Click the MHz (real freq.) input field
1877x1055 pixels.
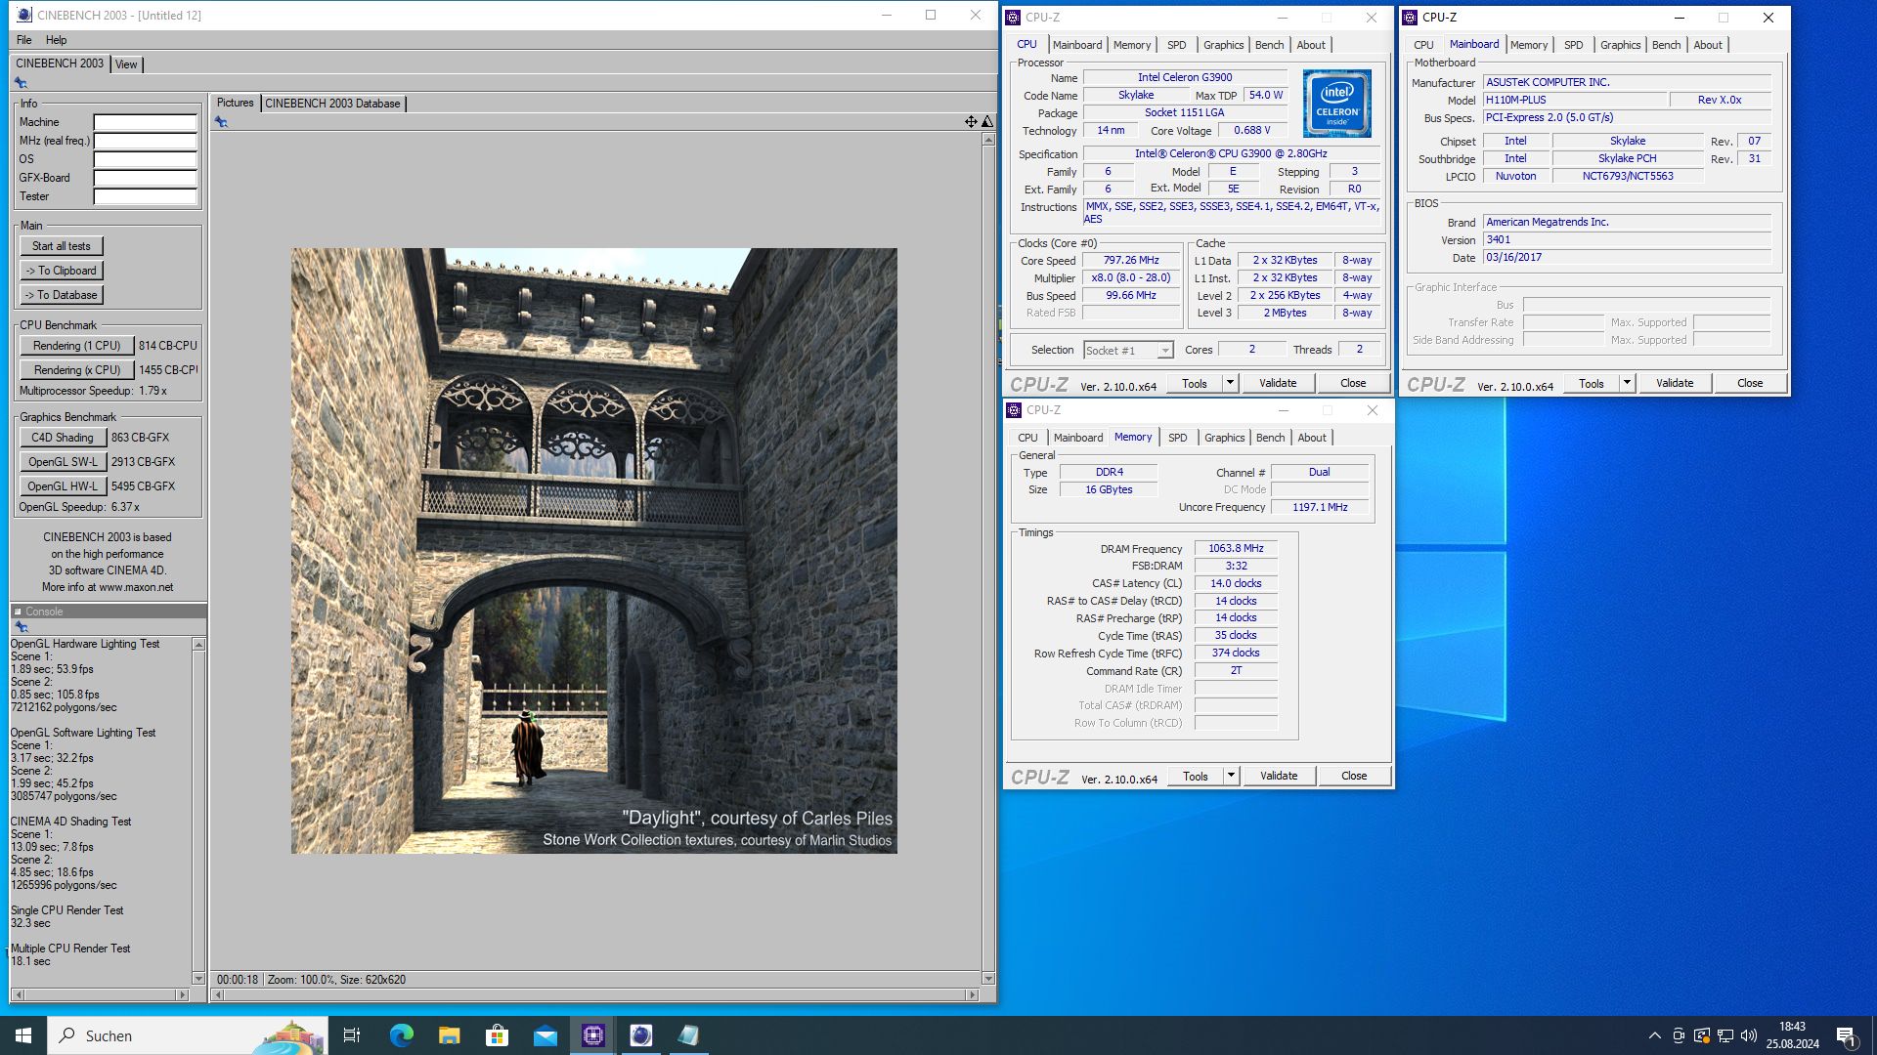point(145,141)
